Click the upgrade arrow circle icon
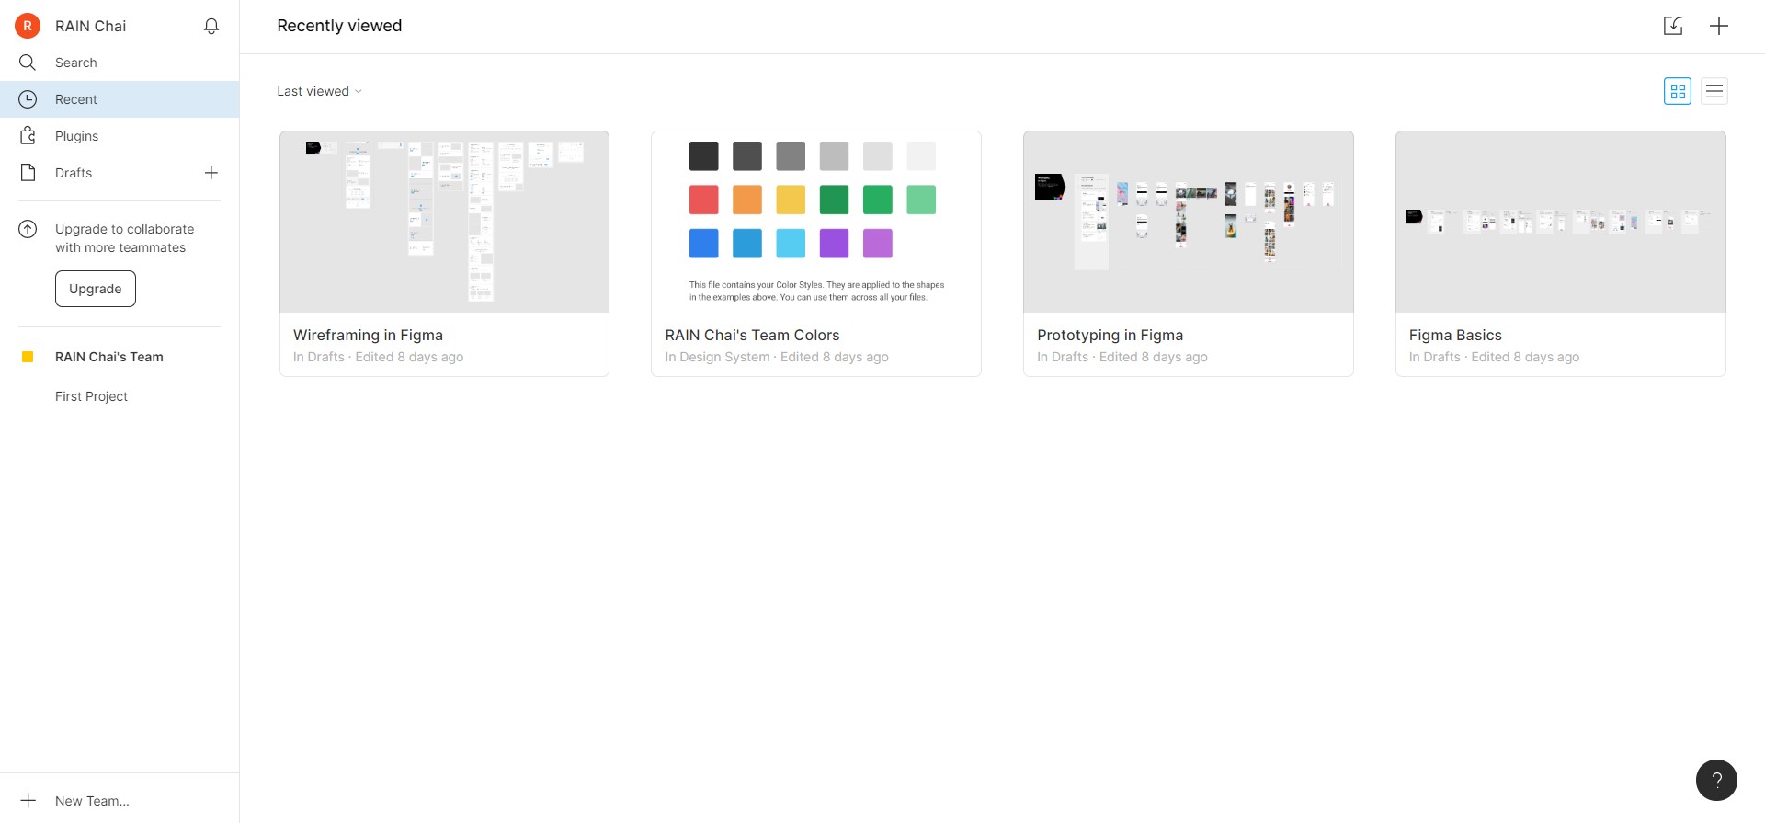 (28, 229)
